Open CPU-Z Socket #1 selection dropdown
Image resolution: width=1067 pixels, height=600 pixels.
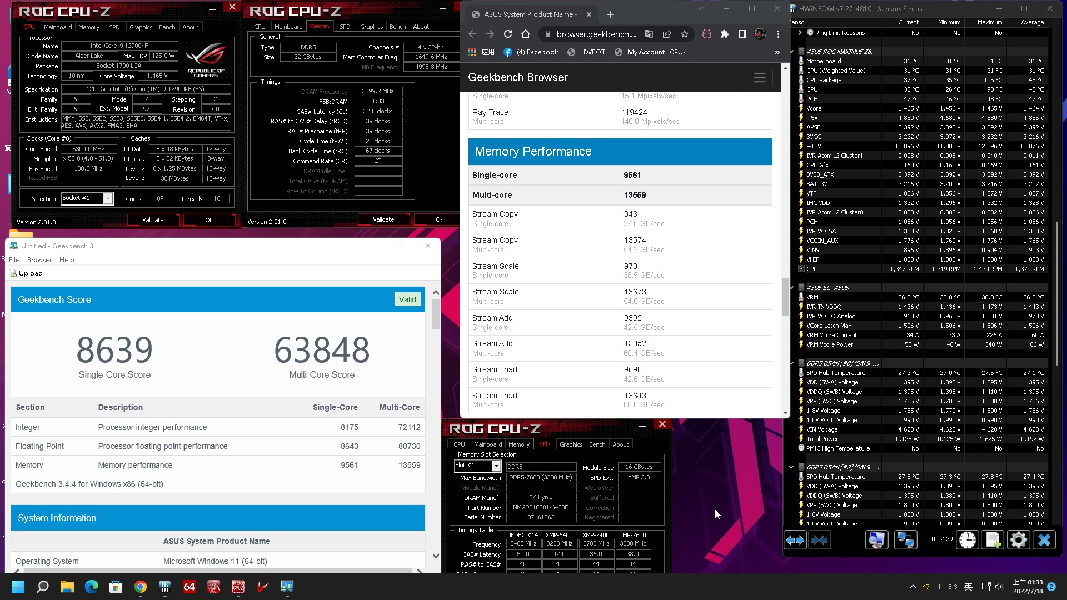click(x=108, y=199)
